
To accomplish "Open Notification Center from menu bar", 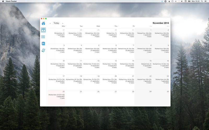I will (x=206, y=1).
